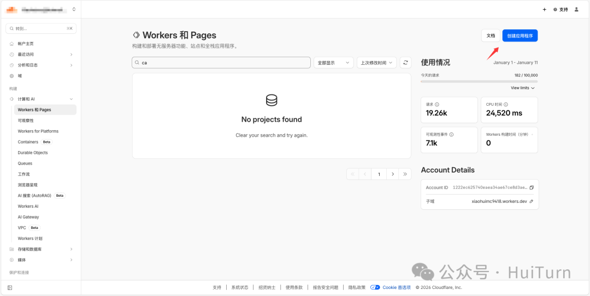Click the 分析和日志 chart icon
590x296 pixels.
click(11, 65)
